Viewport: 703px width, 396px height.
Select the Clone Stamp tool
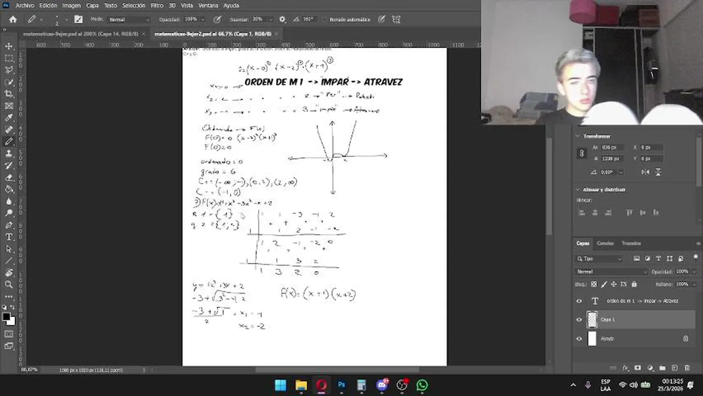9,153
